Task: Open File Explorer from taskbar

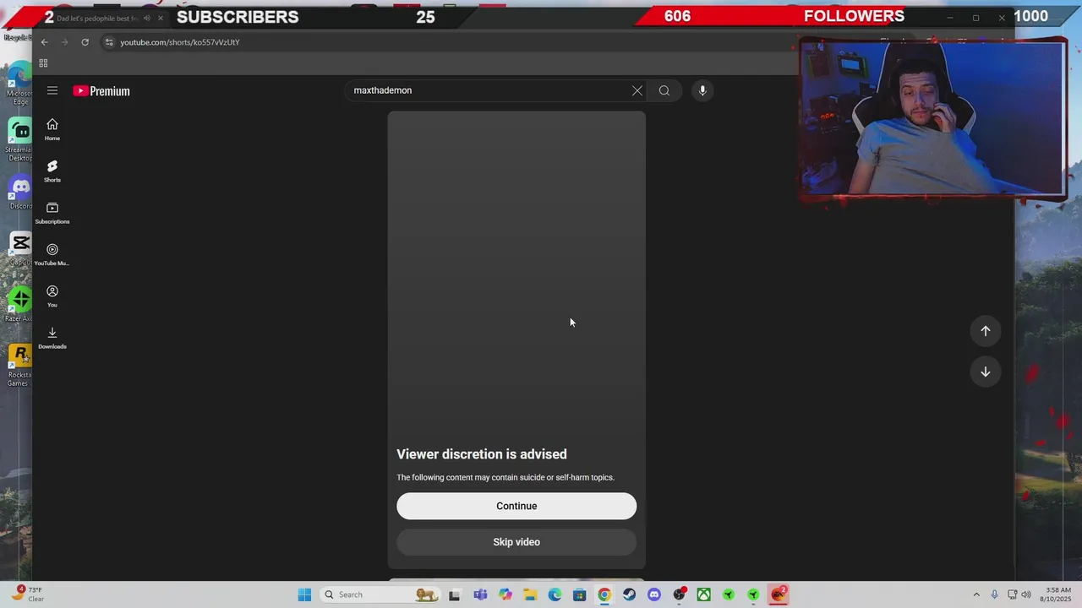Action: [x=530, y=594]
